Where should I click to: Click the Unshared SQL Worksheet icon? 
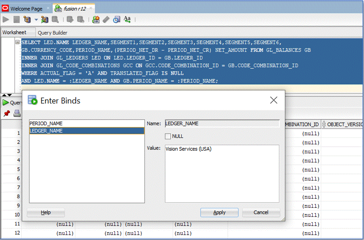(96, 20)
